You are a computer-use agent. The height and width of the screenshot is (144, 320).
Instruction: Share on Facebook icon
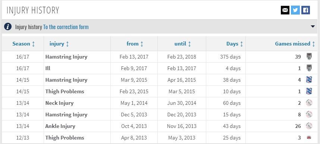(x=305, y=10)
